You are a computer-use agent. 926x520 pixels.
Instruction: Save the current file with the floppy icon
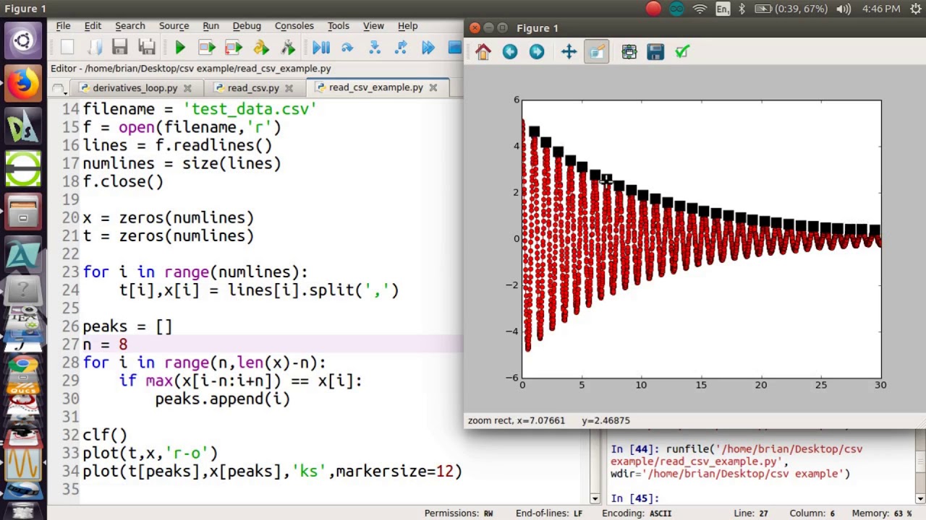pos(120,48)
